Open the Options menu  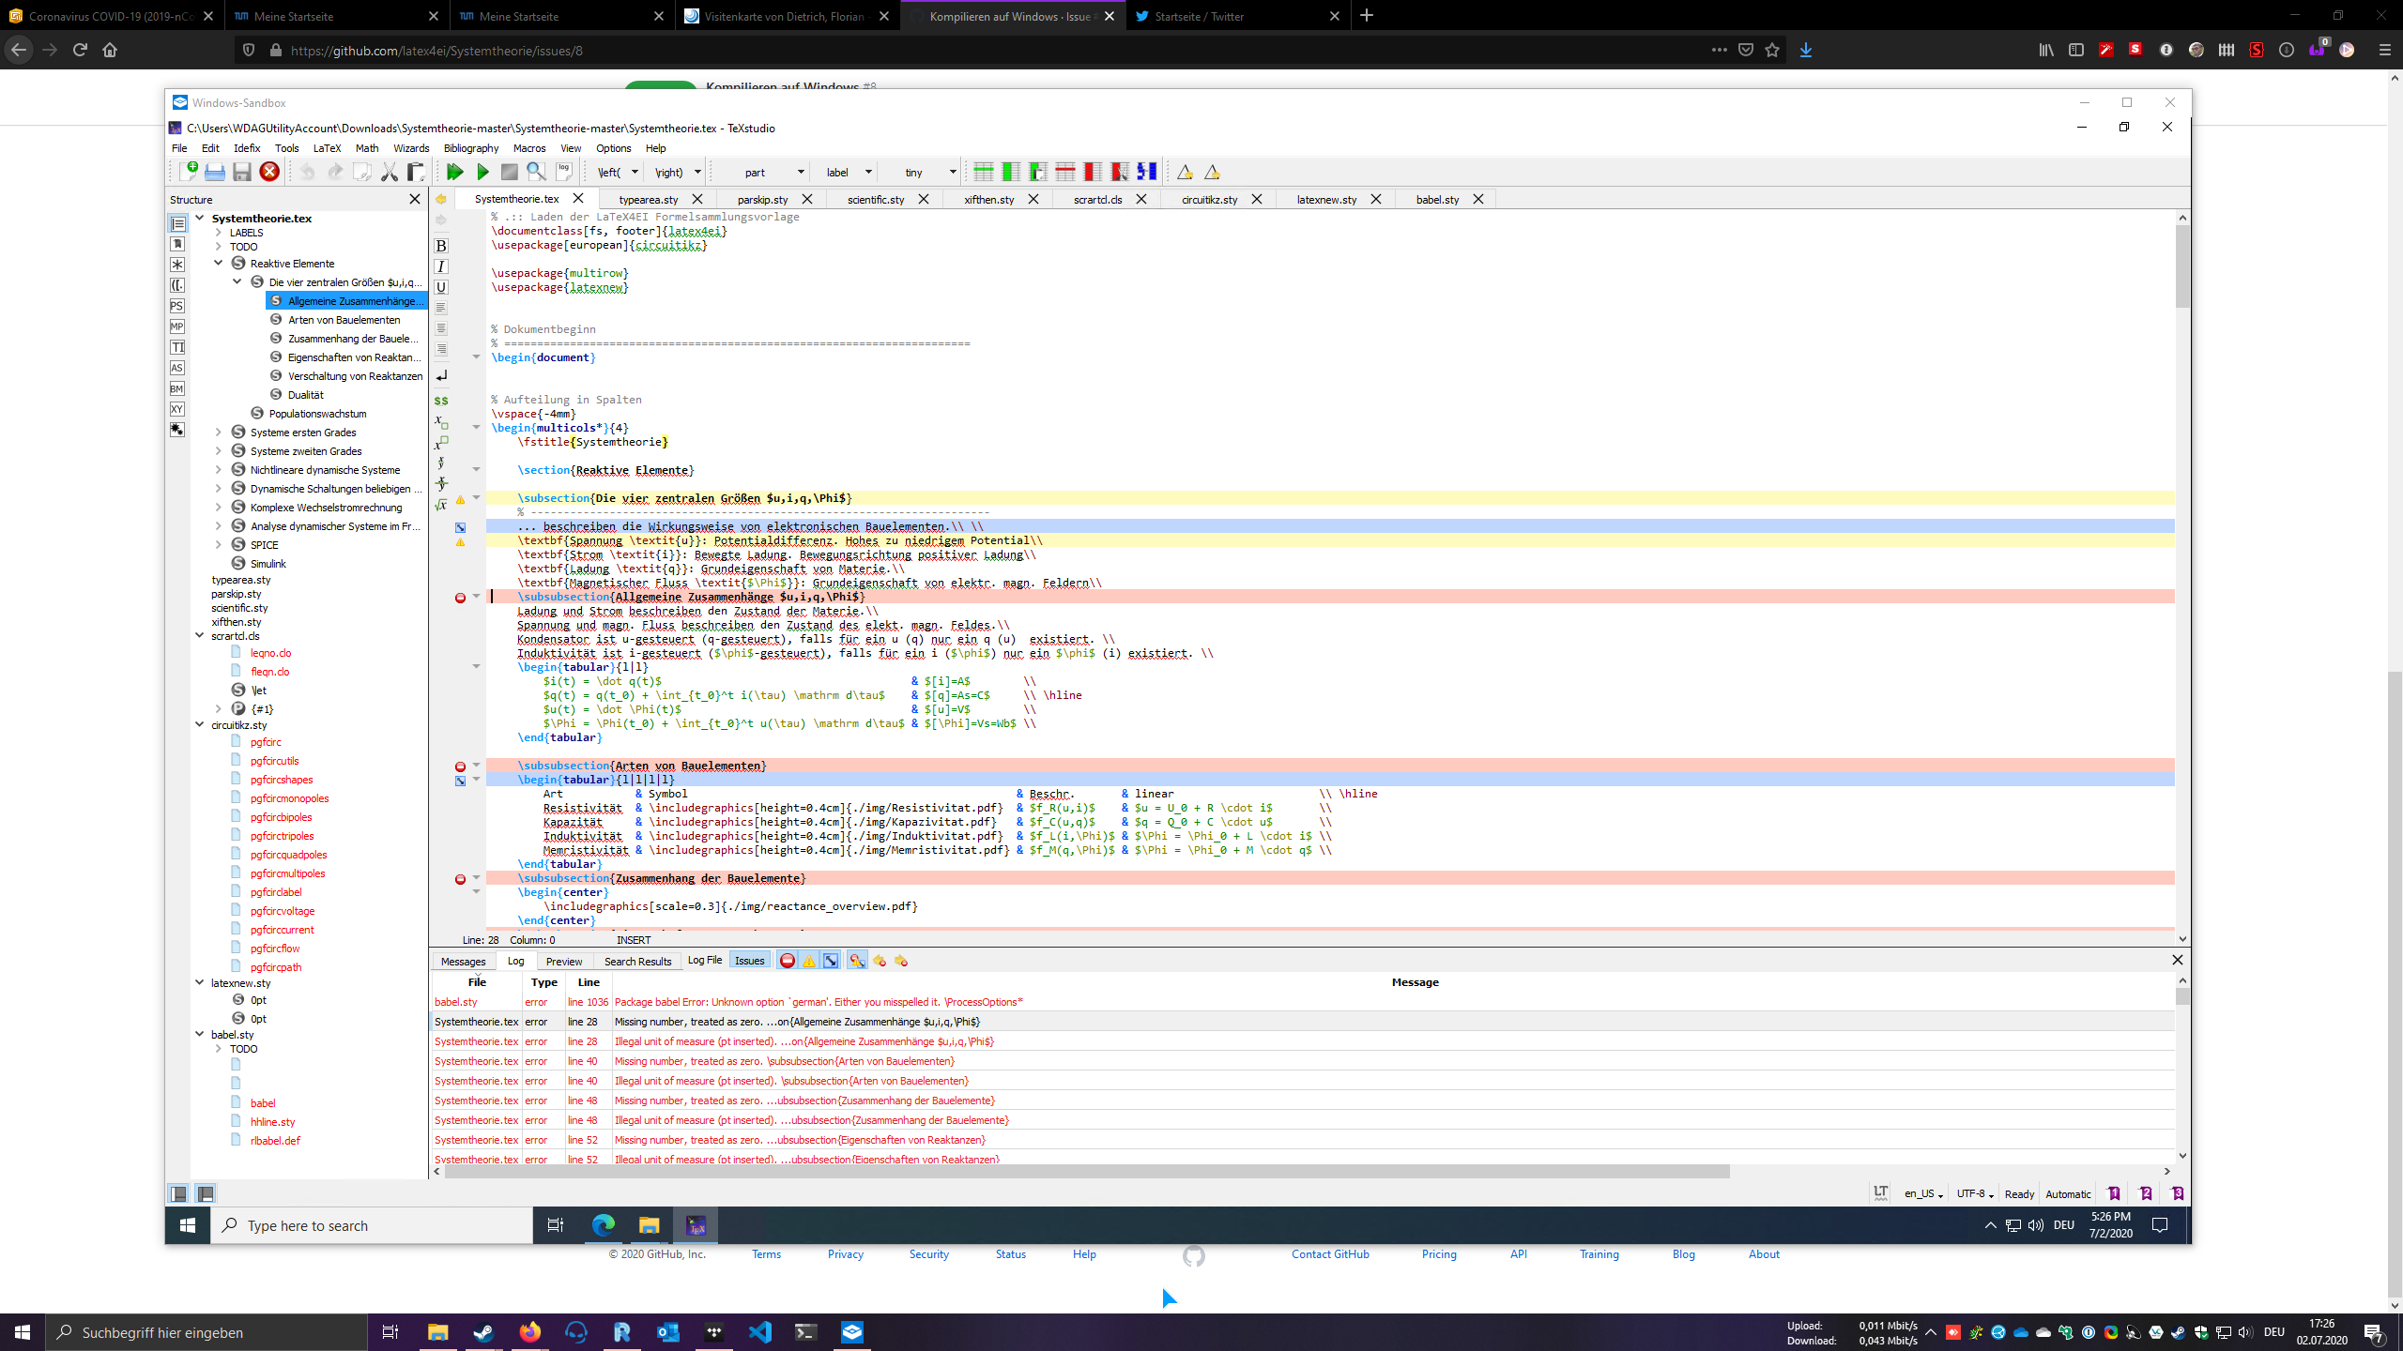tap(613, 148)
